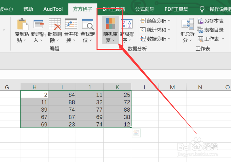Switch to the AudTool tab

point(53,9)
